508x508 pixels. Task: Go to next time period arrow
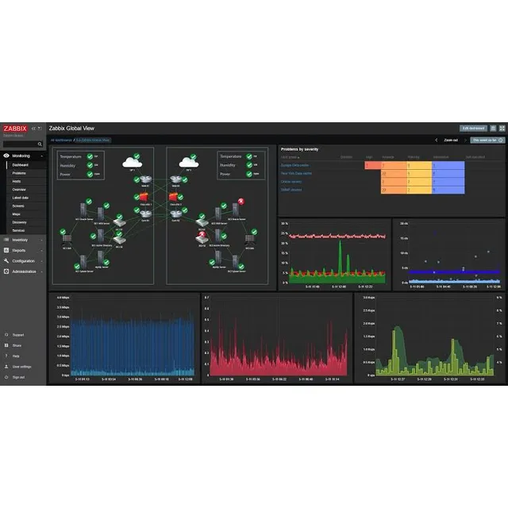pos(466,140)
